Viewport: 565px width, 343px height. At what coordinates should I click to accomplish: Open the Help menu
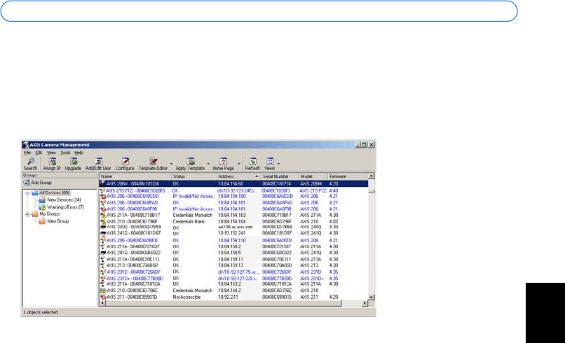79,153
